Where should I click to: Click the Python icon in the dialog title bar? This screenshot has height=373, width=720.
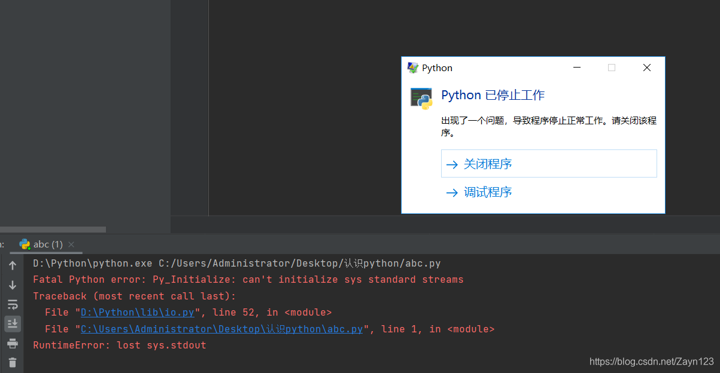413,68
